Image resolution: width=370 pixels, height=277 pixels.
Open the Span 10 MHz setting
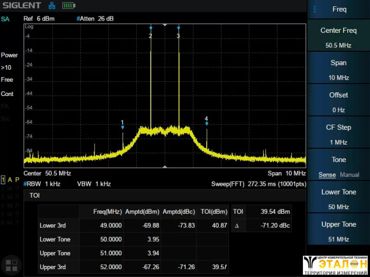338,70
